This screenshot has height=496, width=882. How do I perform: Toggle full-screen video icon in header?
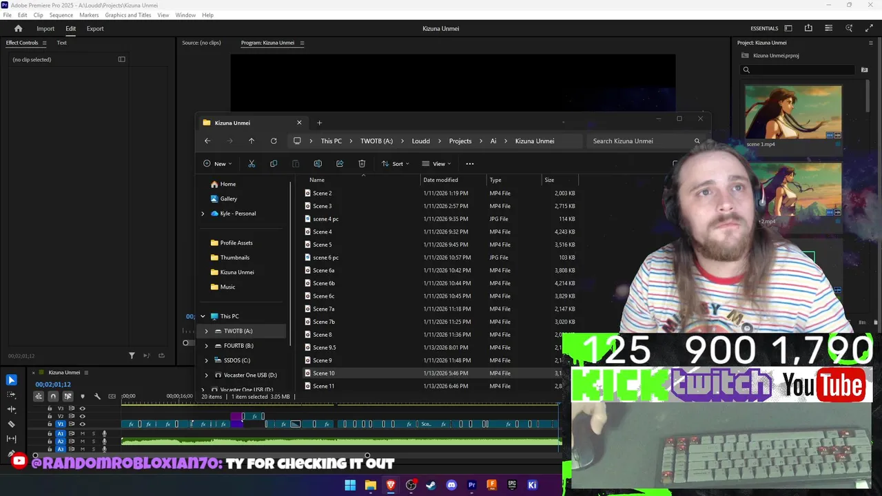coord(870,28)
